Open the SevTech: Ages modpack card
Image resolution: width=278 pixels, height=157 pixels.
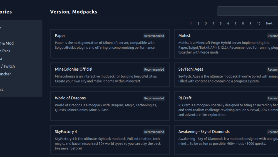point(226,75)
